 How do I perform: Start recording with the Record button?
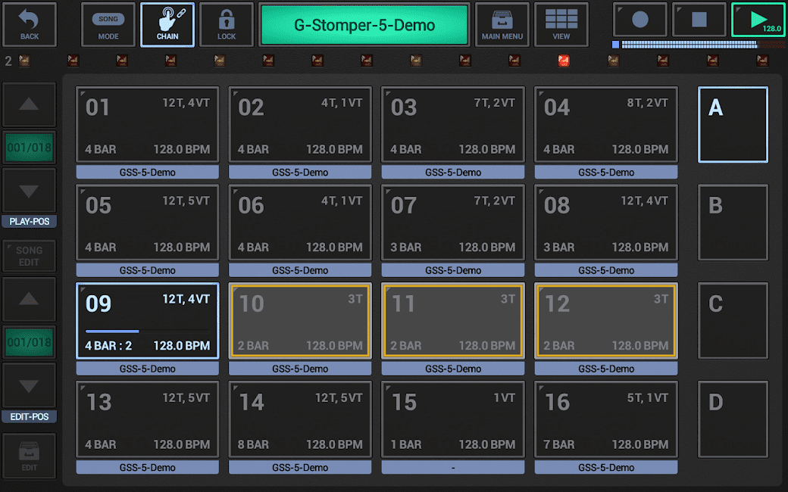[639, 20]
